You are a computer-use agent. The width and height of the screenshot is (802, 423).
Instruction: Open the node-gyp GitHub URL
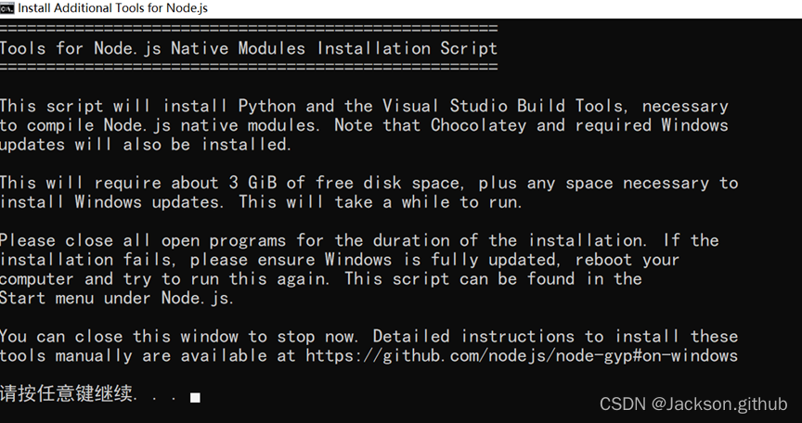(x=521, y=356)
